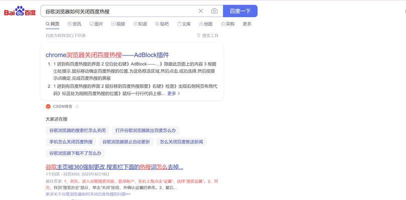Open the 采购 tab
This screenshot has width=406, height=200.
tap(228, 24)
